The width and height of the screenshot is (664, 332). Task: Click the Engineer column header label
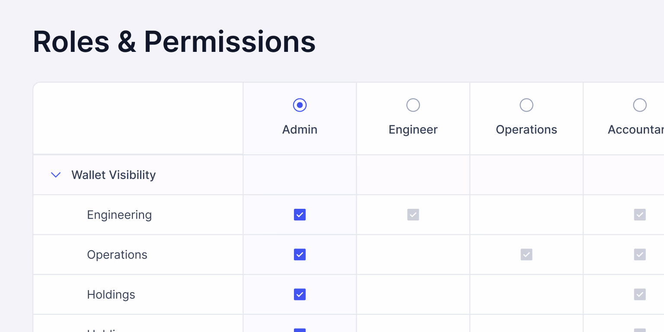pos(413,130)
